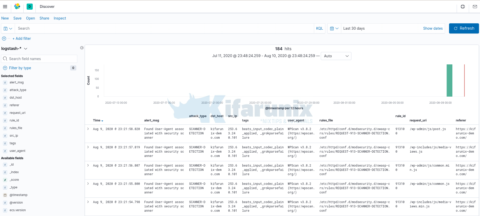Viewport: 480px width, 216px height.
Task: Click the user_agent field type icon
Action: pyautogui.click(x=5, y=151)
